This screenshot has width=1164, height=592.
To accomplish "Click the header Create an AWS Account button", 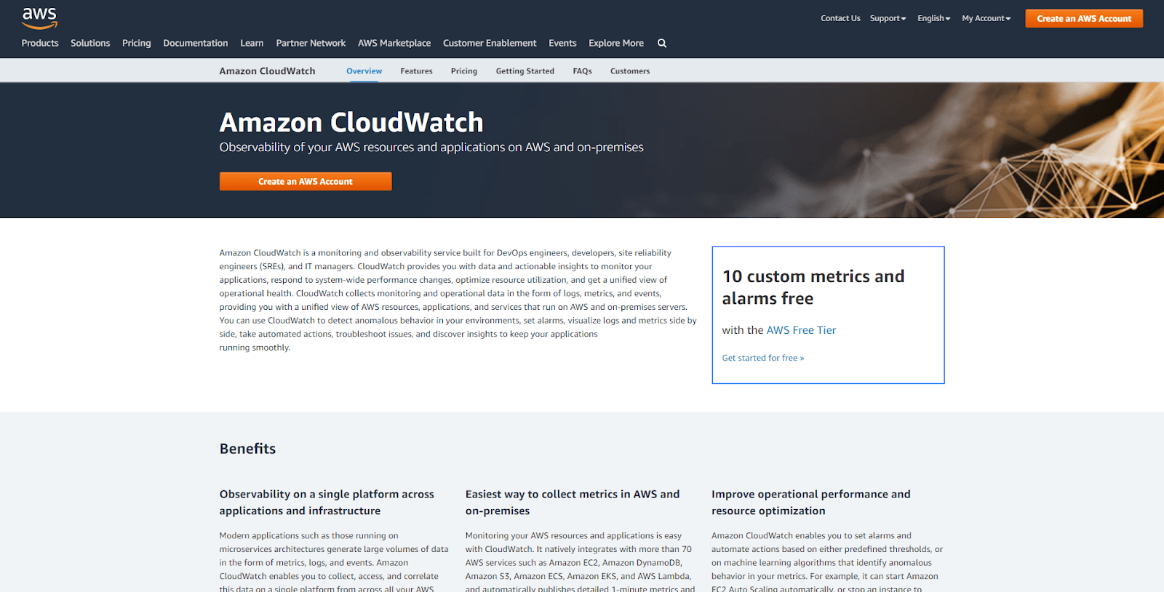I will pos(1084,18).
